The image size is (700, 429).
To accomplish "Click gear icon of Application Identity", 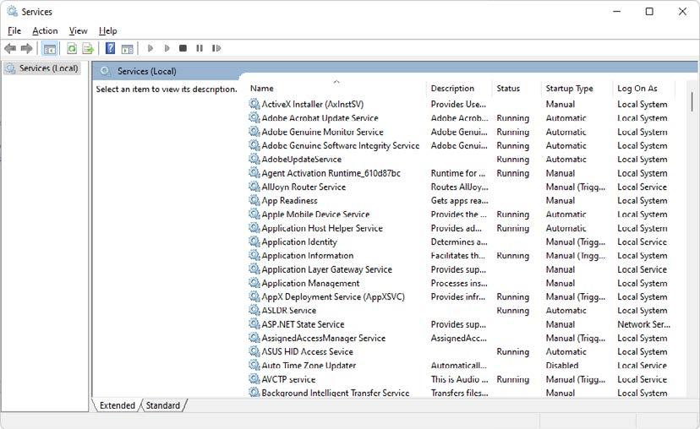I will click(x=254, y=242).
